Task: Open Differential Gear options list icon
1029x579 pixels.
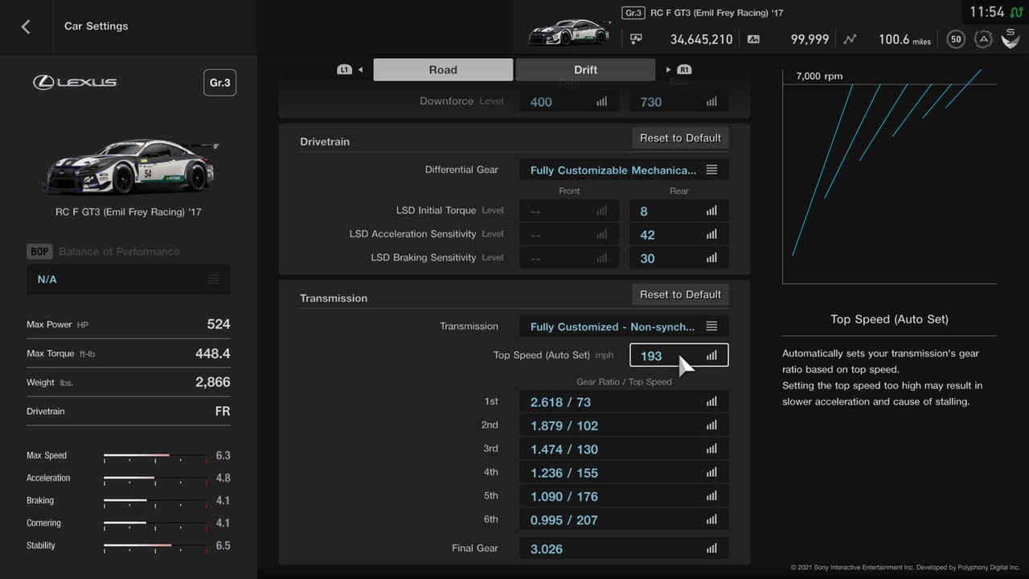Action: pyautogui.click(x=711, y=170)
